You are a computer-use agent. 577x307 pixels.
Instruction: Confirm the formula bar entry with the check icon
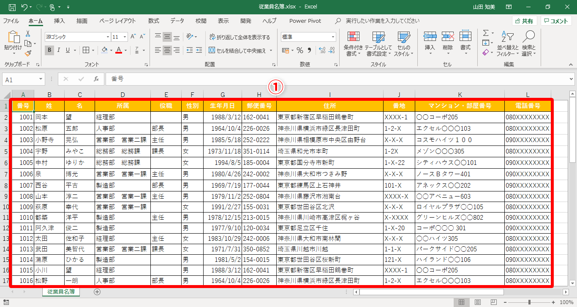(81, 79)
